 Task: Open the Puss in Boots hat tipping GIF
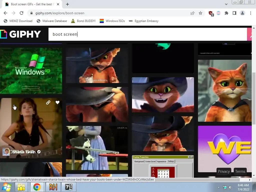97,104
